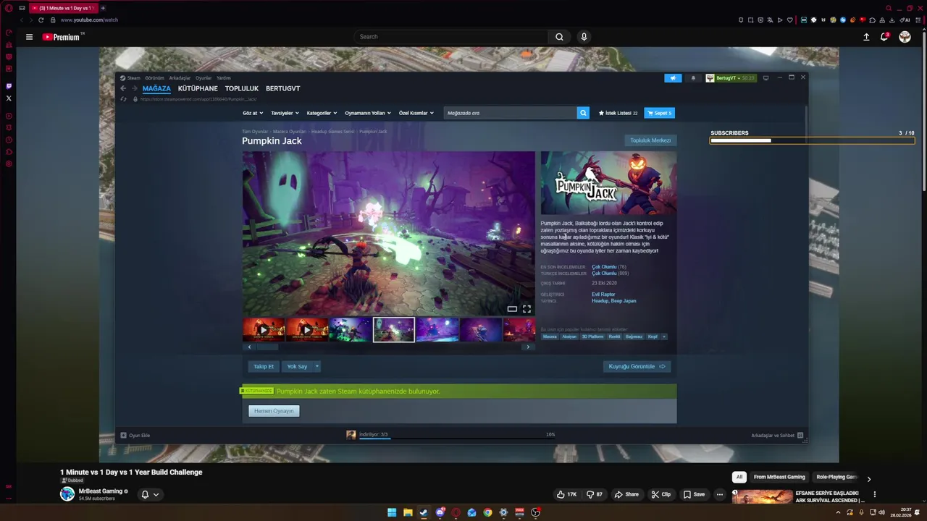Select the From MrBeast Gaming chip
The width and height of the screenshot is (927, 521).
(779, 478)
